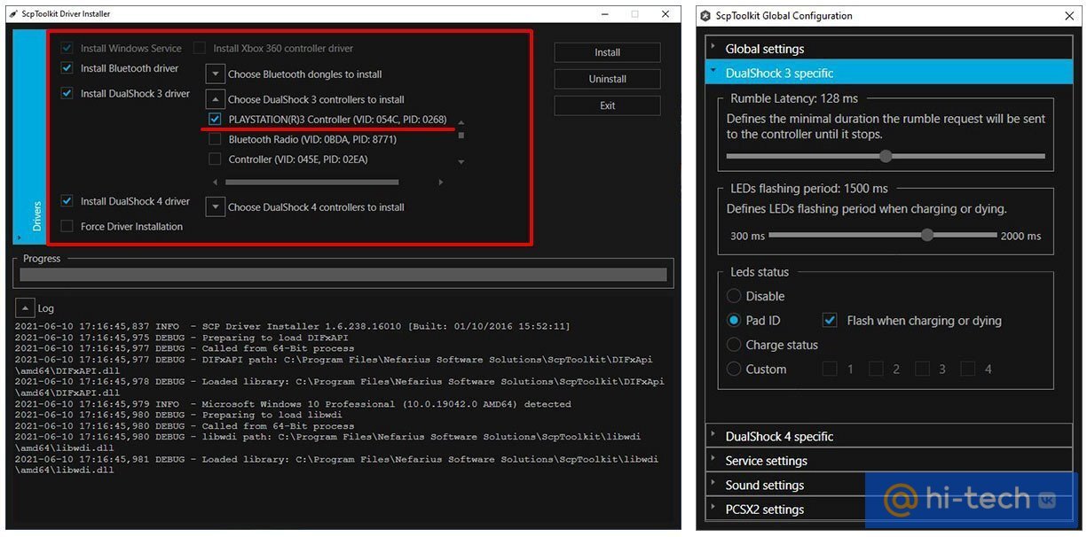This screenshot has width=1087, height=537.
Task: Check custom LED number 2 box
Action: [x=876, y=369]
